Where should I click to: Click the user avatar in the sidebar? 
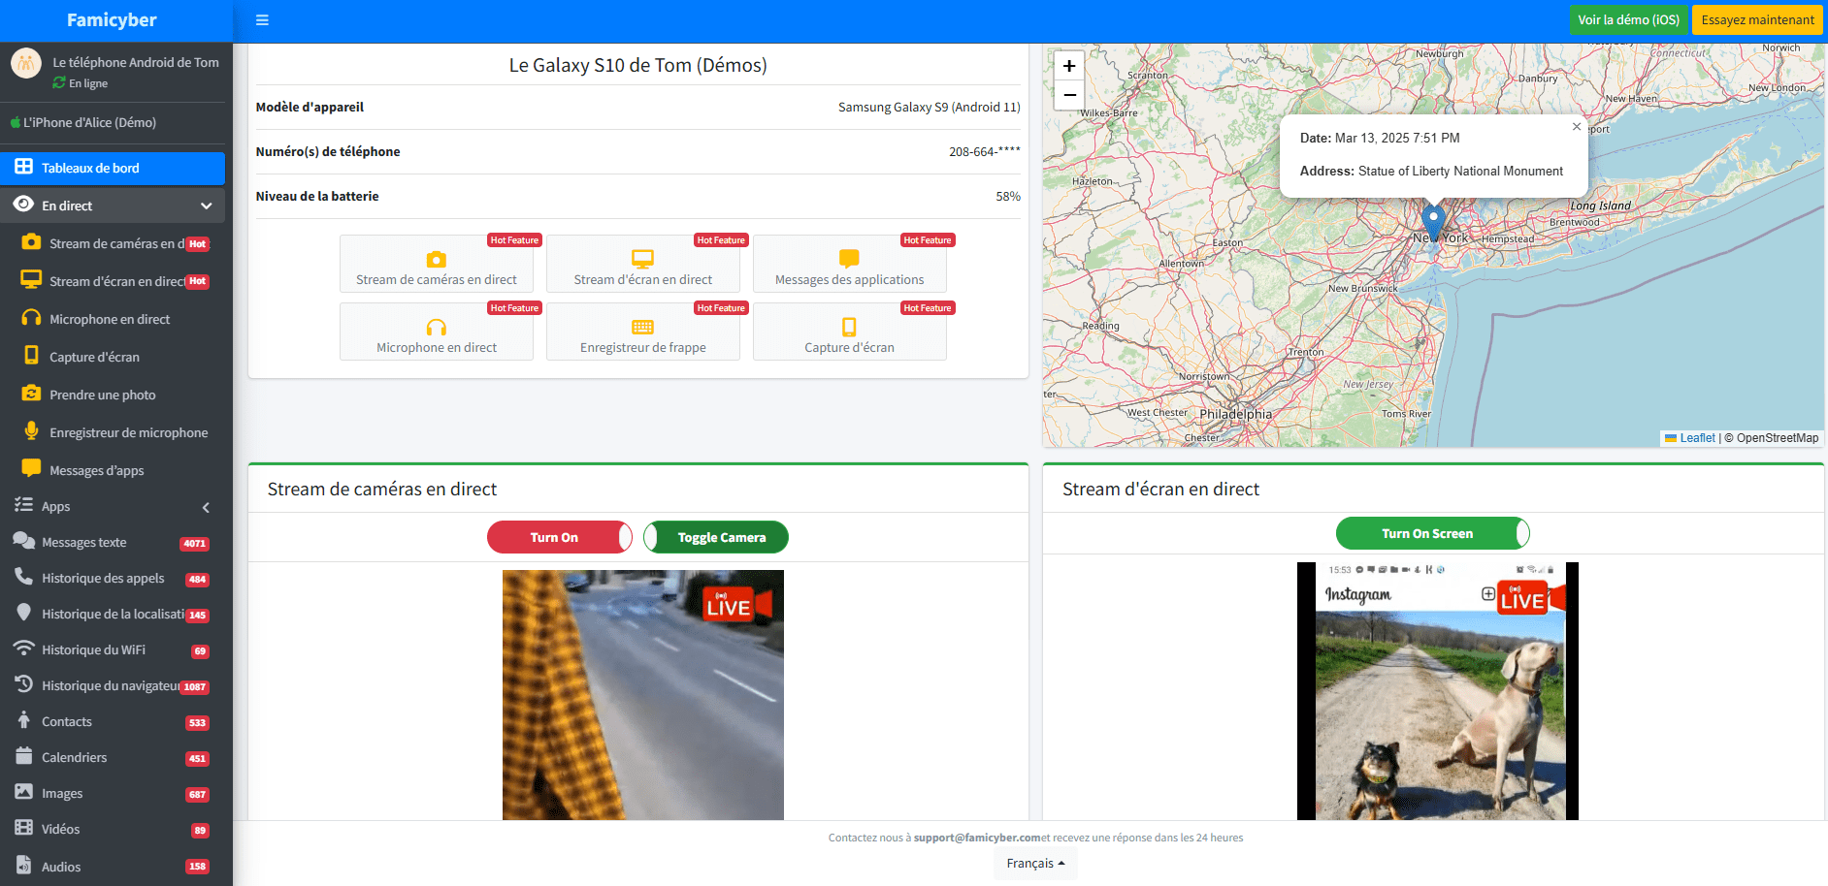pyautogui.click(x=26, y=64)
